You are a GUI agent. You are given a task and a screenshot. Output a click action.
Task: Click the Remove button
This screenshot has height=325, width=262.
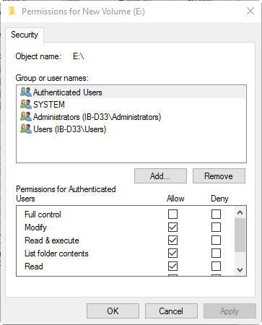[x=219, y=176]
